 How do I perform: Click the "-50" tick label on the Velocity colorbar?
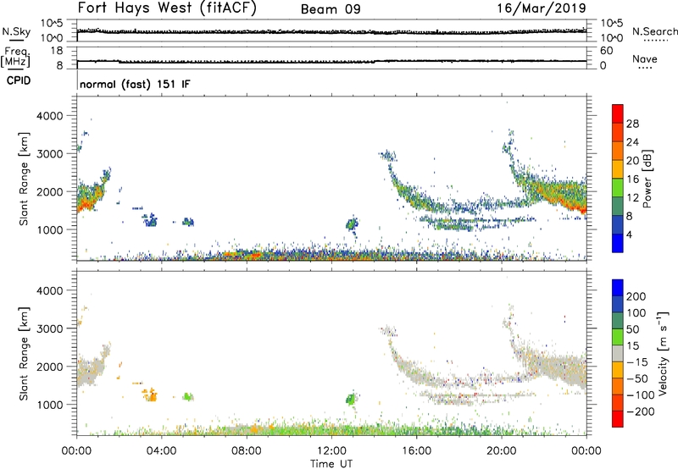(x=637, y=378)
